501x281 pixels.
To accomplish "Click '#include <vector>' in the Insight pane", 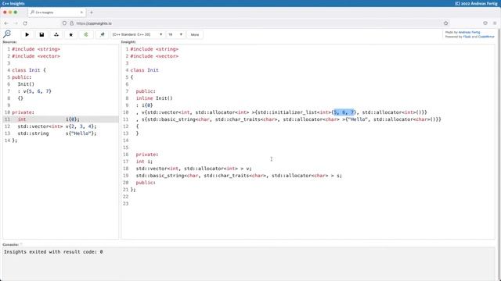I will (x=154, y=56).
